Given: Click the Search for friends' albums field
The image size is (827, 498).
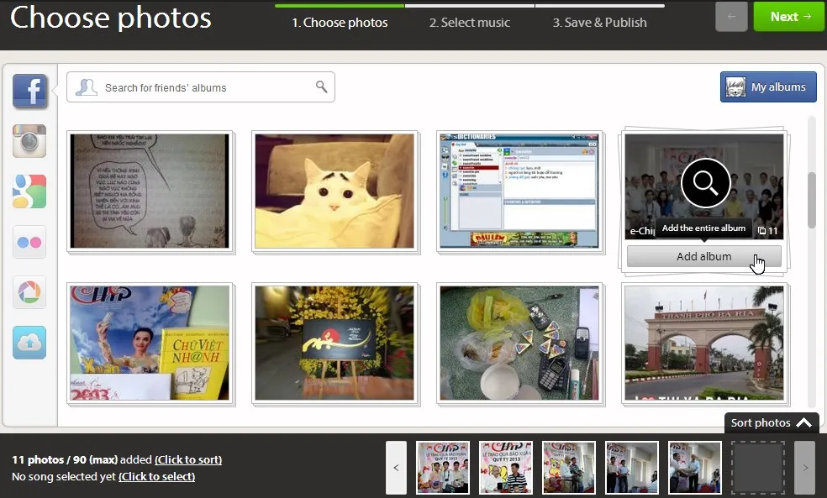Looking at the screenshot, I should [193, 86].
